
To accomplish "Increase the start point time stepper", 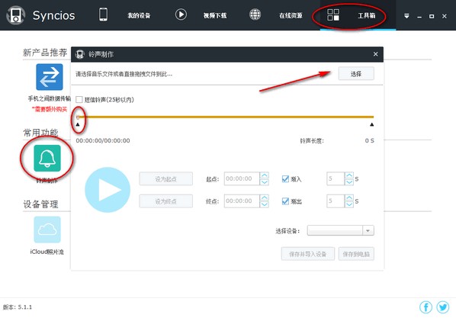I will coord(265,175).
